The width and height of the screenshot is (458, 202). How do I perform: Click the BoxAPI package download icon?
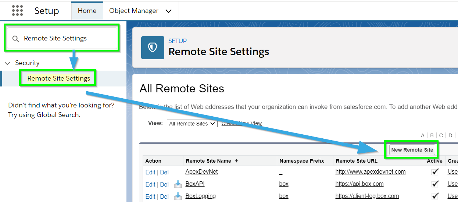[178, 184]
